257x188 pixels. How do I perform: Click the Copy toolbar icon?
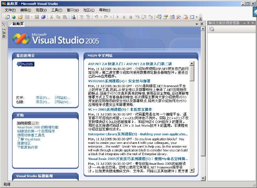(x=58, y=17)
